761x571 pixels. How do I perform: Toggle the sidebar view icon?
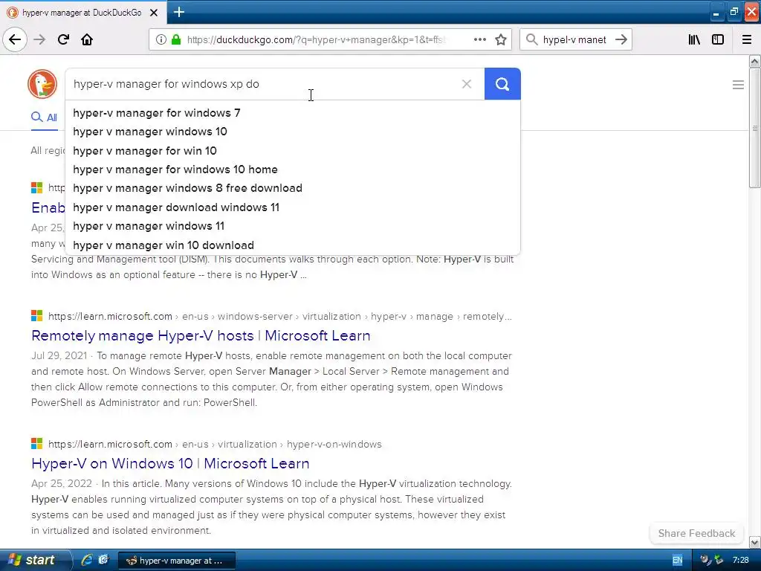click(718, 39)
